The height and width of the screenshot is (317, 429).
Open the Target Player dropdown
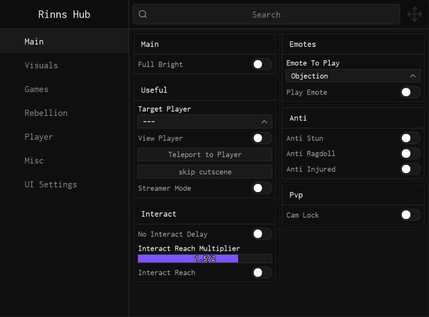[204, 122]
